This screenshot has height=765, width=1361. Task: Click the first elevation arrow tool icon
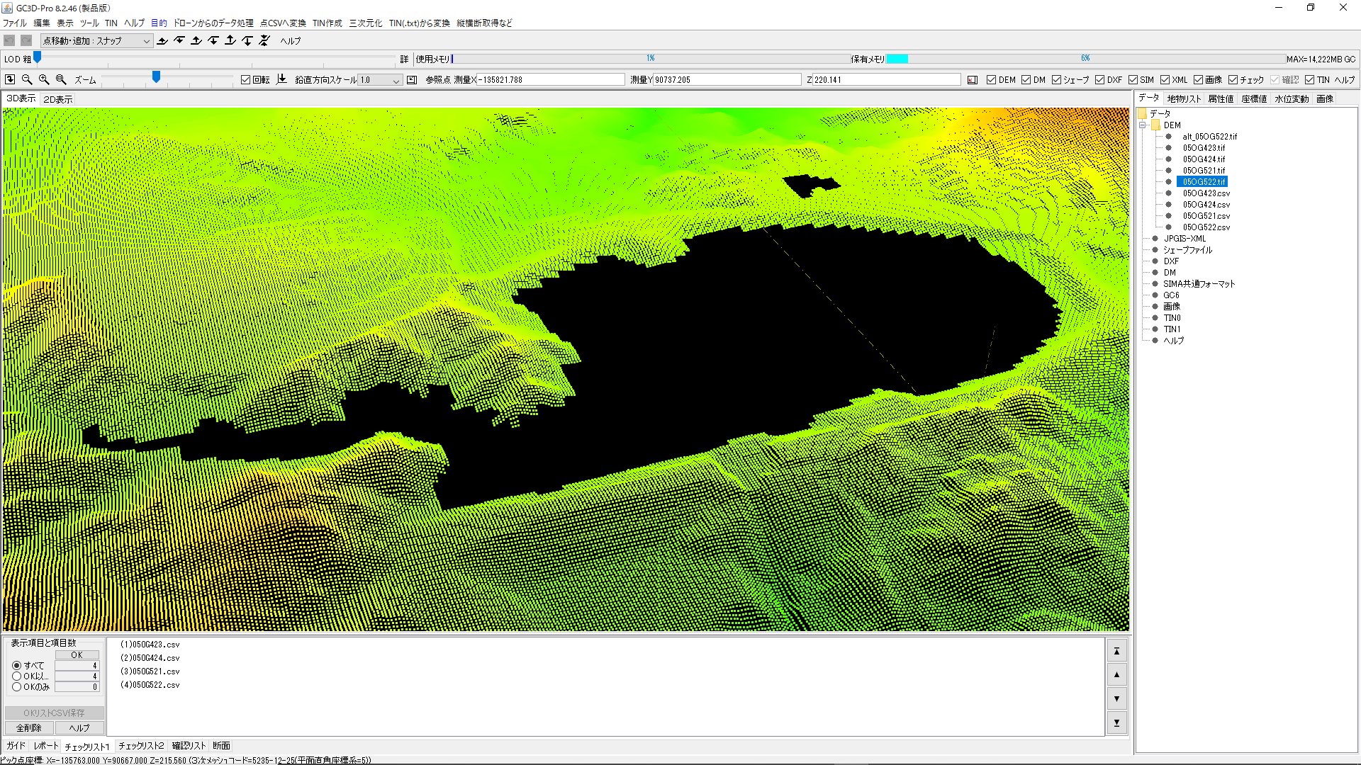point(162,41)
